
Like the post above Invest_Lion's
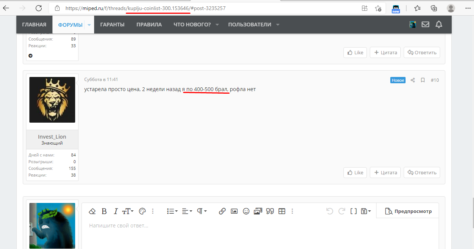click(x=355, y=52)
